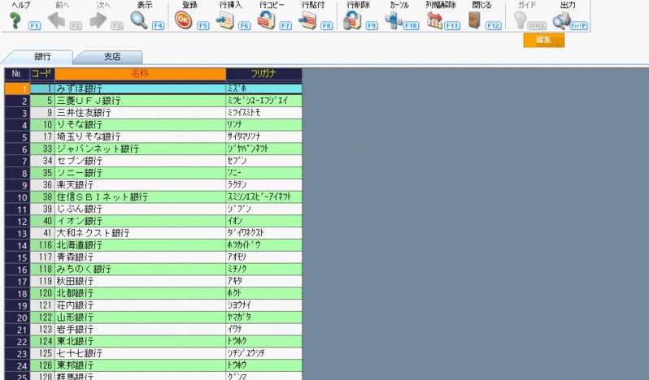
Task: Select the 岩手銀行 cell
Action: [141, 329]
